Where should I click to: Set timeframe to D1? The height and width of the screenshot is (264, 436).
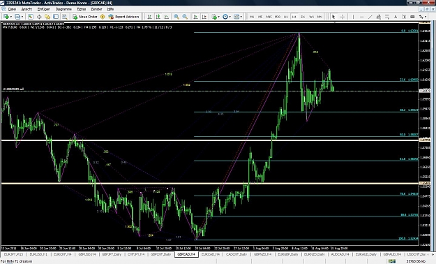[303, 17]
